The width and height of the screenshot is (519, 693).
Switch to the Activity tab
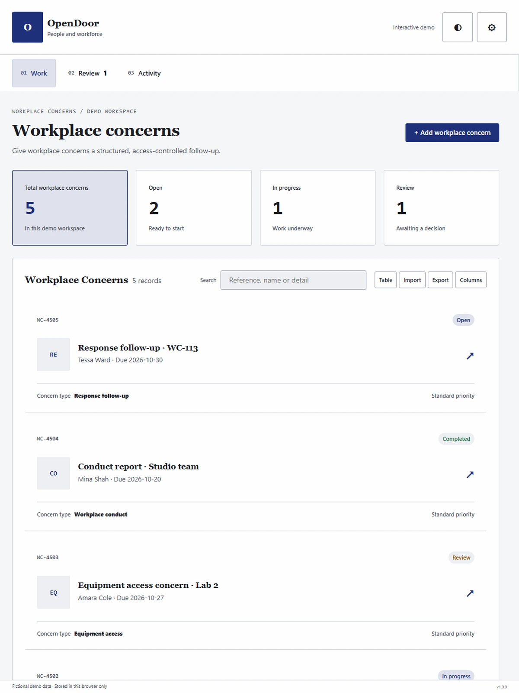[x=144, y=73]
